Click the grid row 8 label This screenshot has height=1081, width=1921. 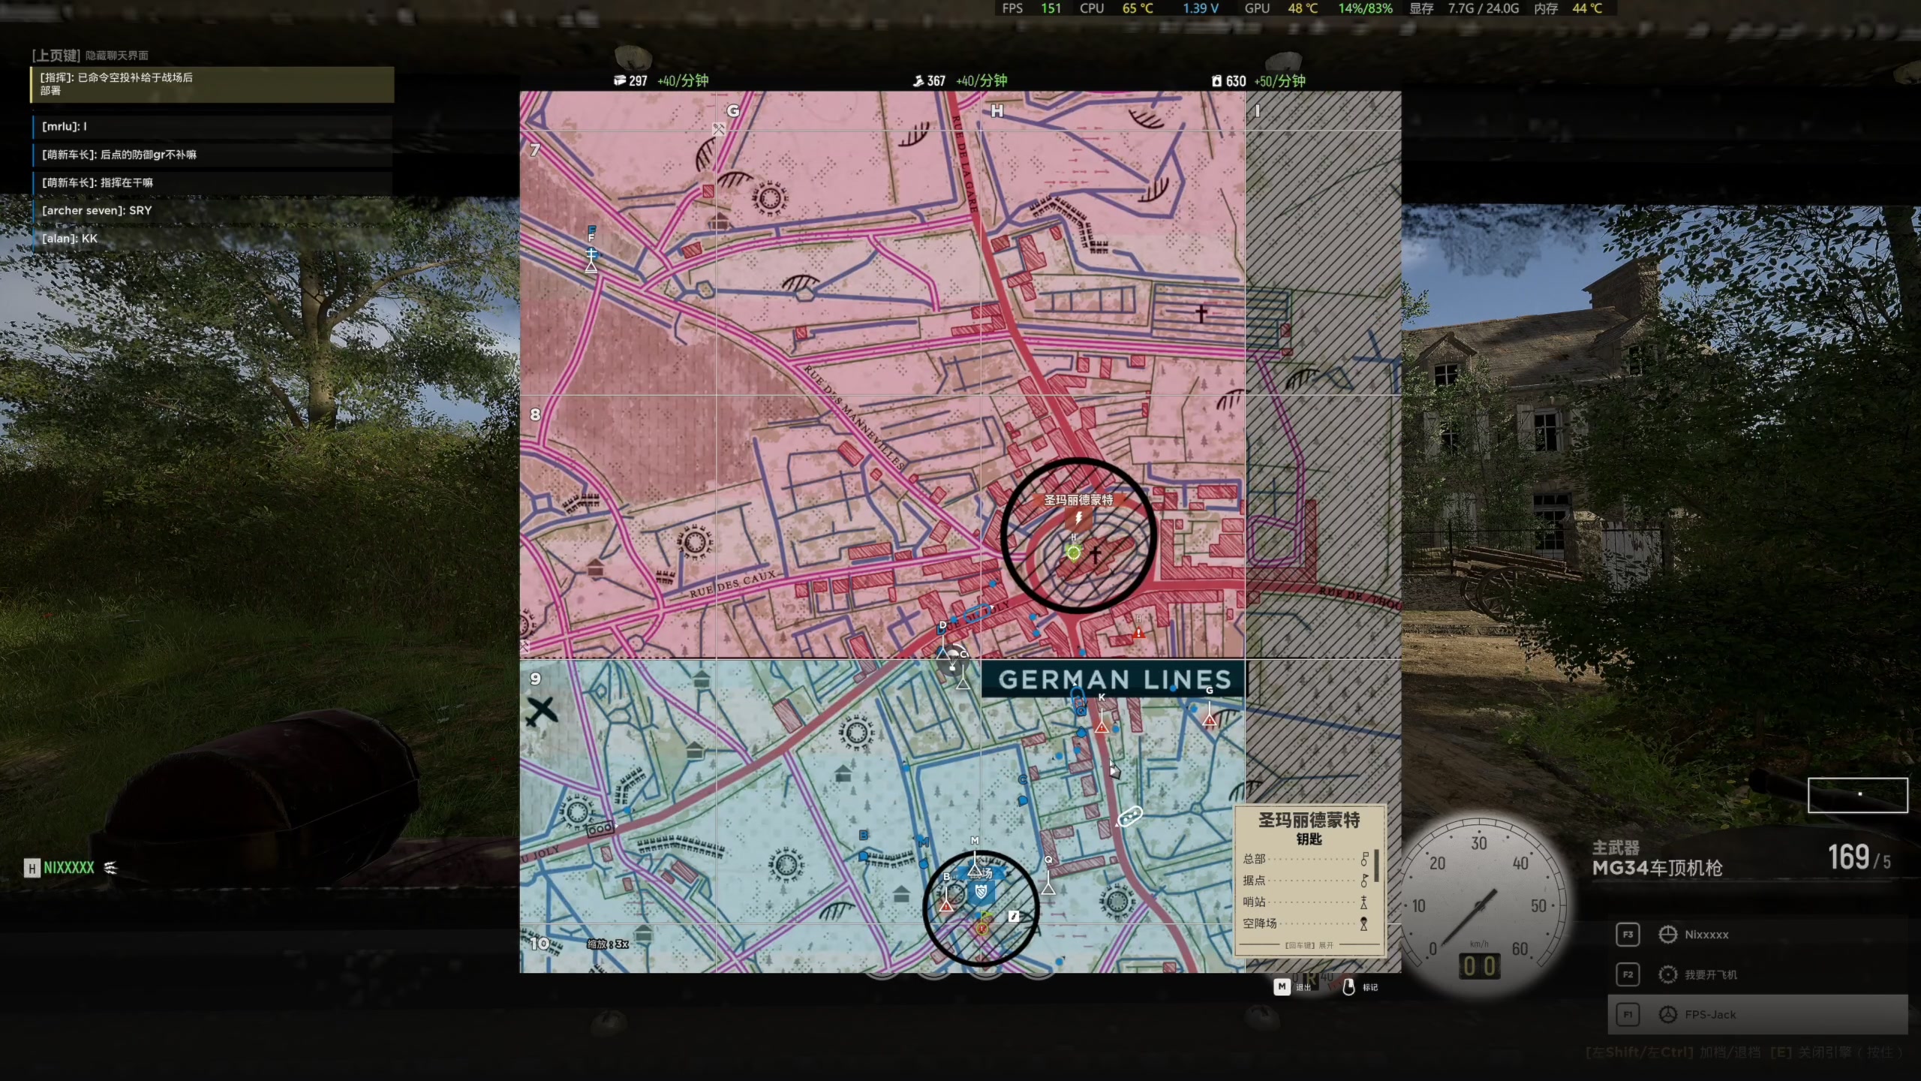(535, 414)
